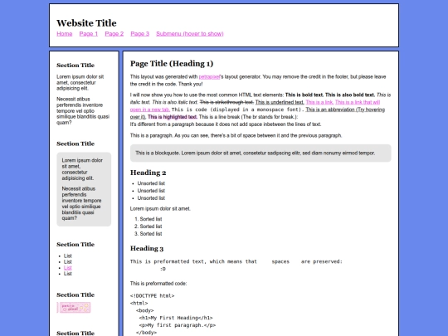The image size is (448, 336).
Task: Click the monospace code text in paragraph
Action: (238, 110)
